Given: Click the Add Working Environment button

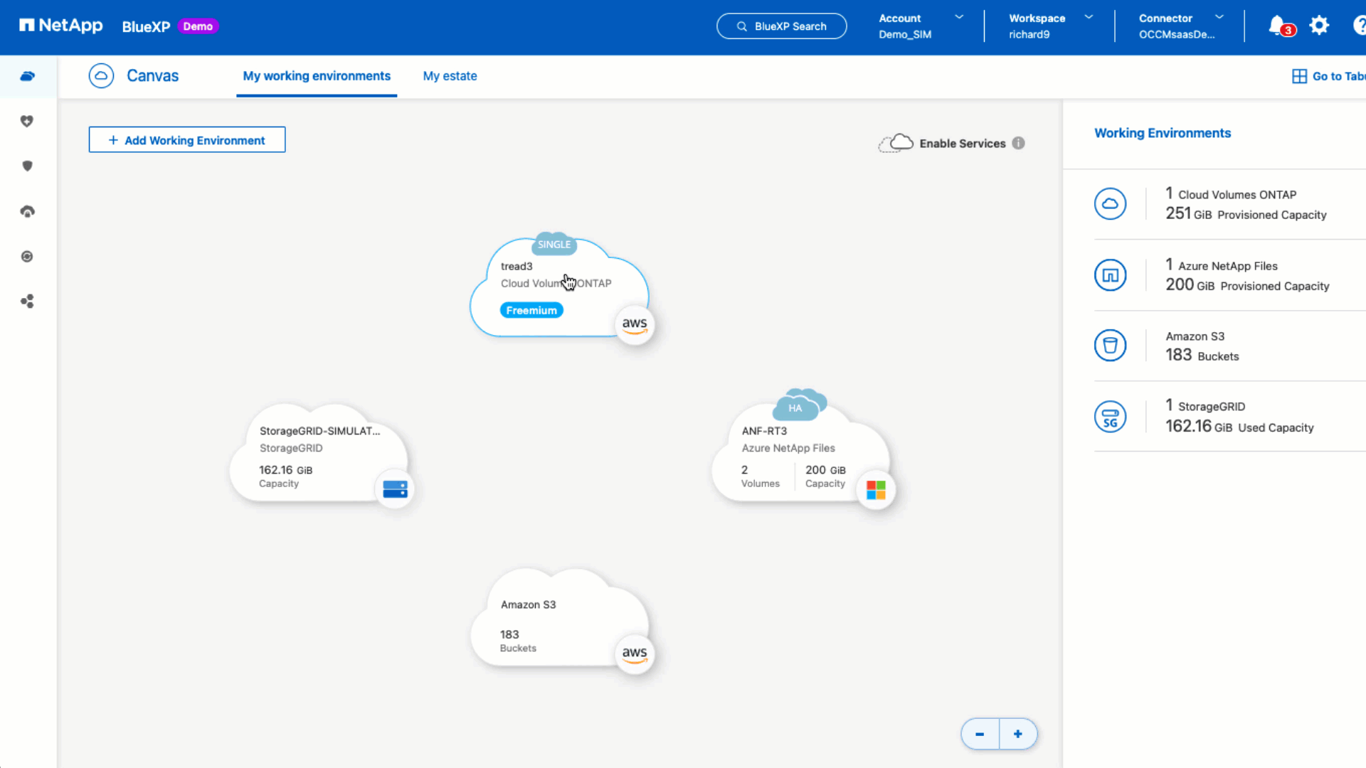Looking at the screenshot, I should pos(186,139).
